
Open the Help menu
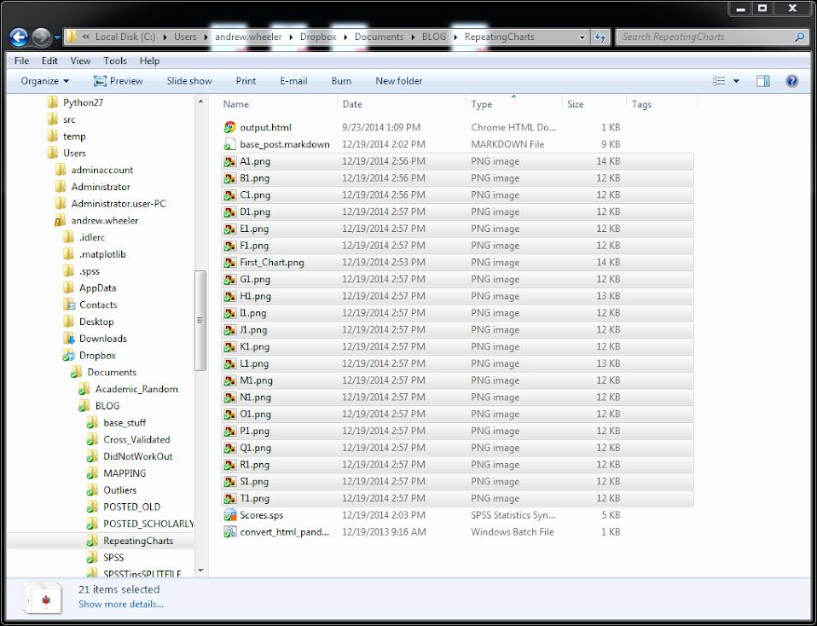pyautogui.click(x=149, y=61)
